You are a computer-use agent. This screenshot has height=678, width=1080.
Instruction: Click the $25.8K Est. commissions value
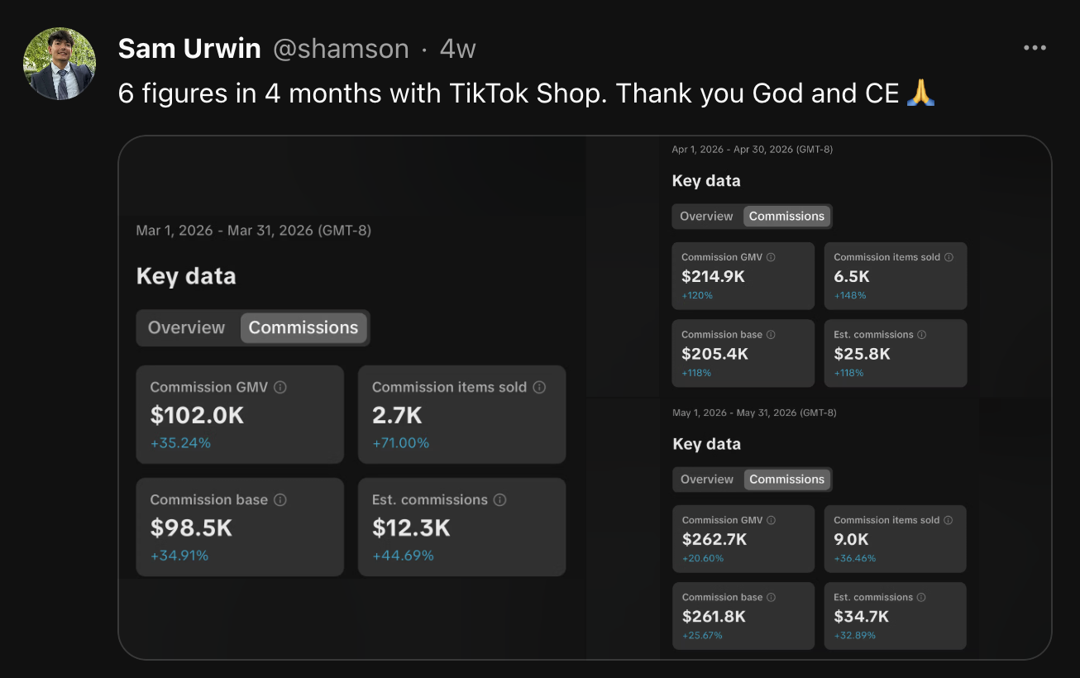coord(862,354)
